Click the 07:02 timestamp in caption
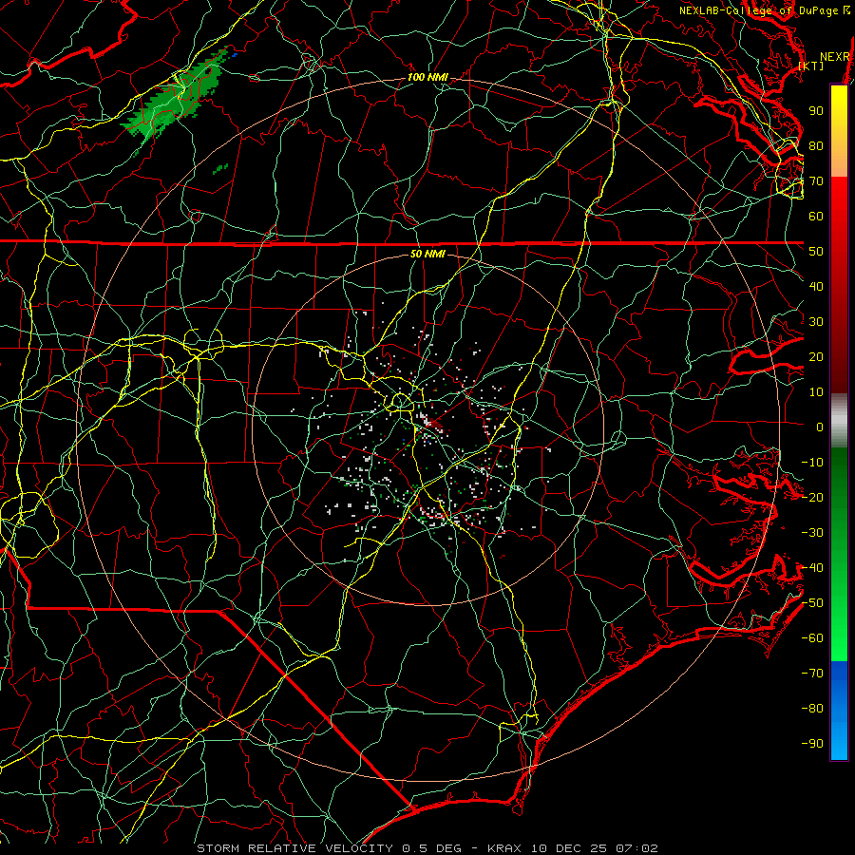 [637, 848]
